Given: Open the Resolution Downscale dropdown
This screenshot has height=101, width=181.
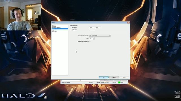Looking at the screenshot, I should coord(100,36).
